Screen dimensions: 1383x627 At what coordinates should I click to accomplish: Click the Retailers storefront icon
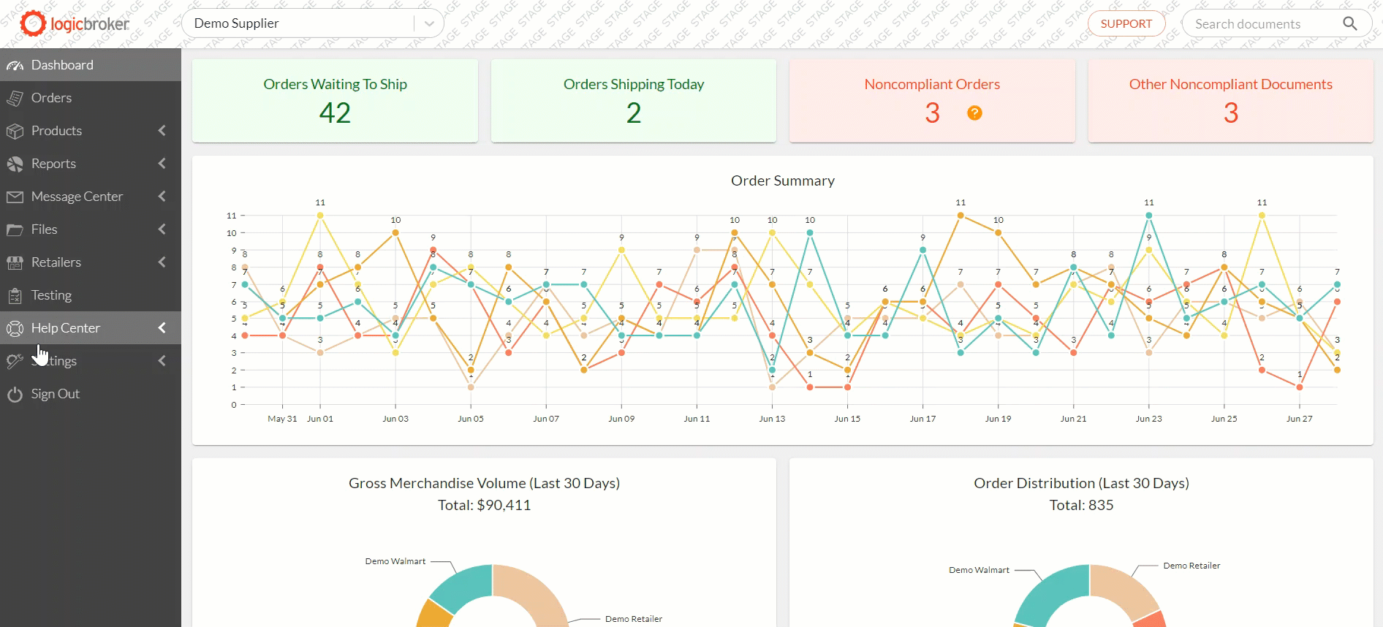coord(15,262)
